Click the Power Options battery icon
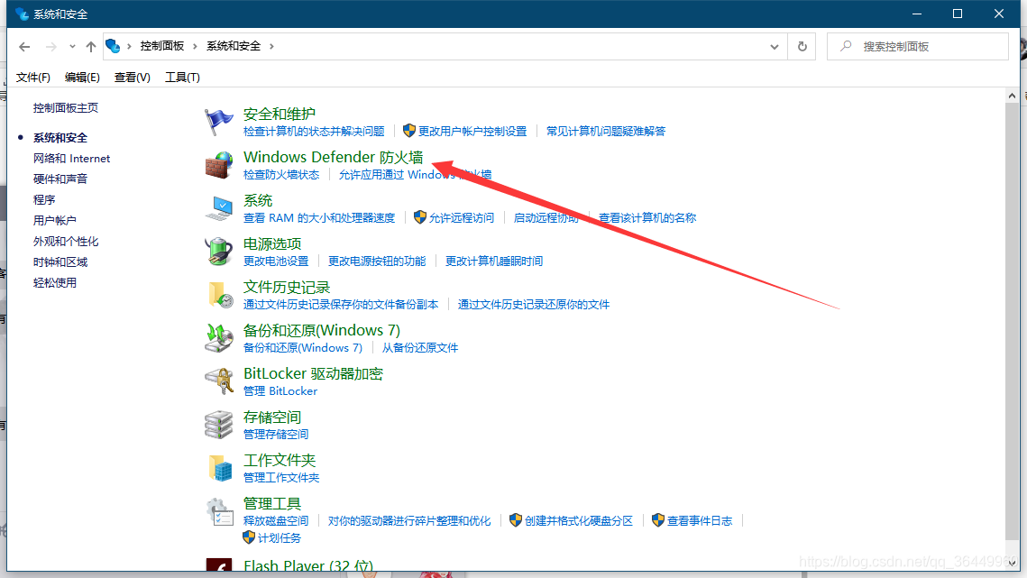This screenshot has width=1027, height=578. click(x=218, y=252)
